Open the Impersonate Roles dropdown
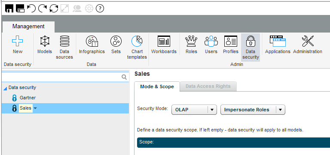Viewport: 330px width, 155px height. (x=253, y=110)
